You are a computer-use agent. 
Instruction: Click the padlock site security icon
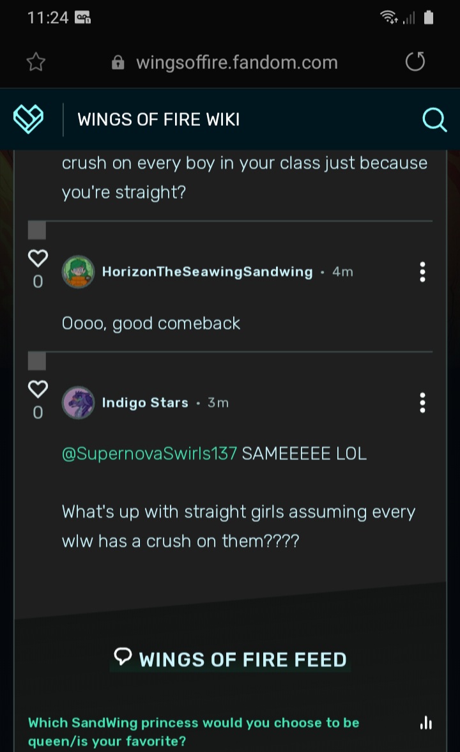pyautogui.click(x=118, y=63)
